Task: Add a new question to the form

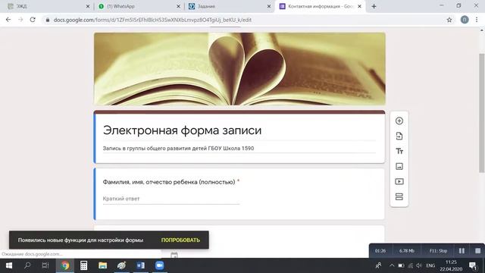Action: pyautogui.click(x=399, y=121)
